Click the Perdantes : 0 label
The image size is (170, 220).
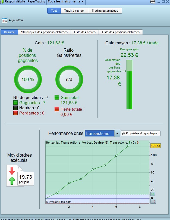tap(32, 113)
